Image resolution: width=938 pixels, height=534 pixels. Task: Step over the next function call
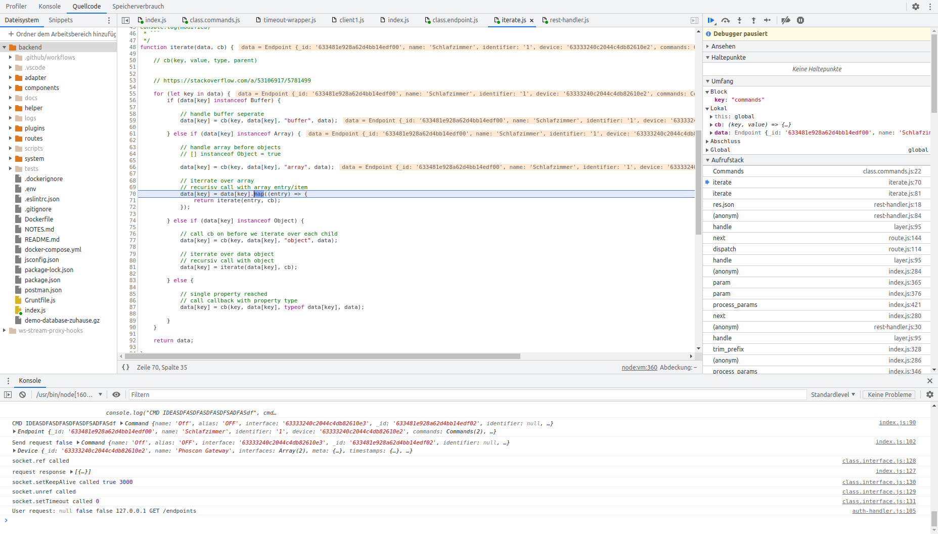(x=726, y=20)
